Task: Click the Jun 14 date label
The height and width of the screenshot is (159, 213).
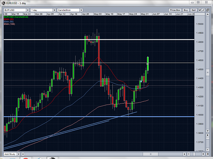Action: [x=168, y=14]
